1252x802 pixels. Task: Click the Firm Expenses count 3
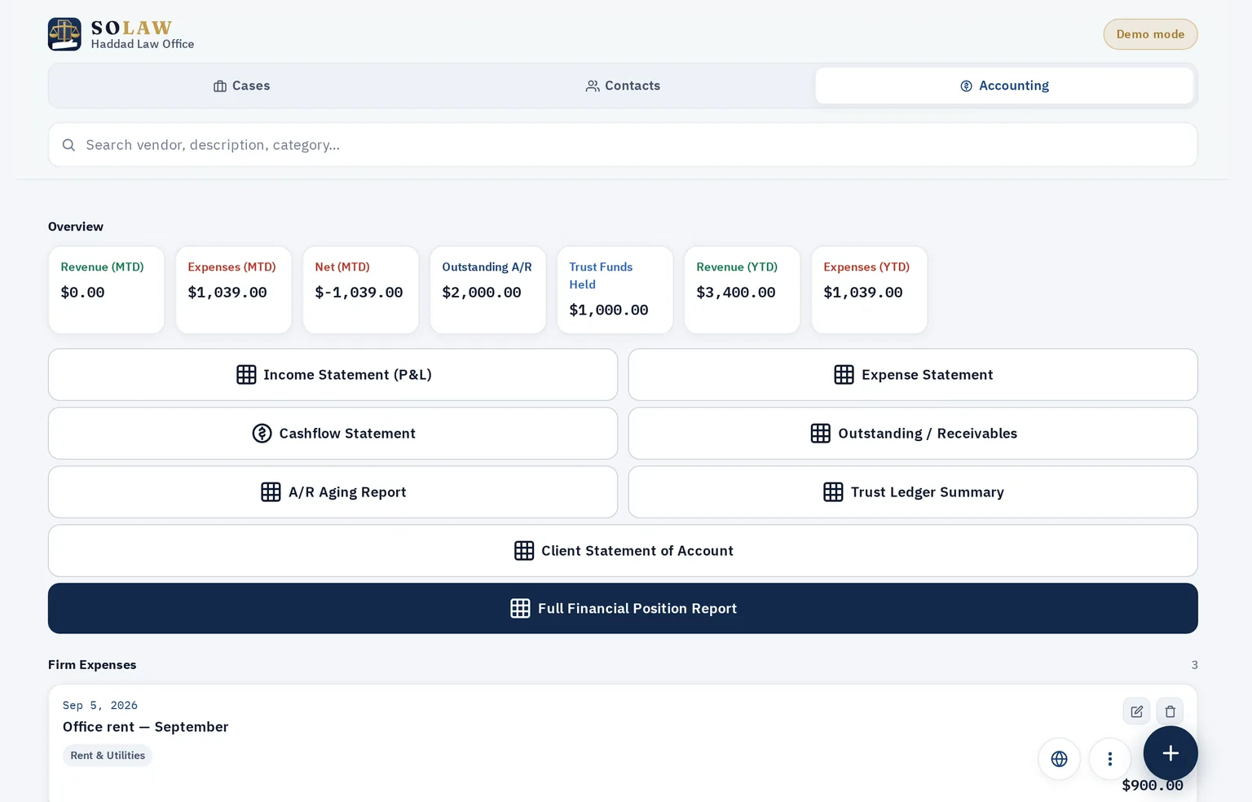(1194, 665)
